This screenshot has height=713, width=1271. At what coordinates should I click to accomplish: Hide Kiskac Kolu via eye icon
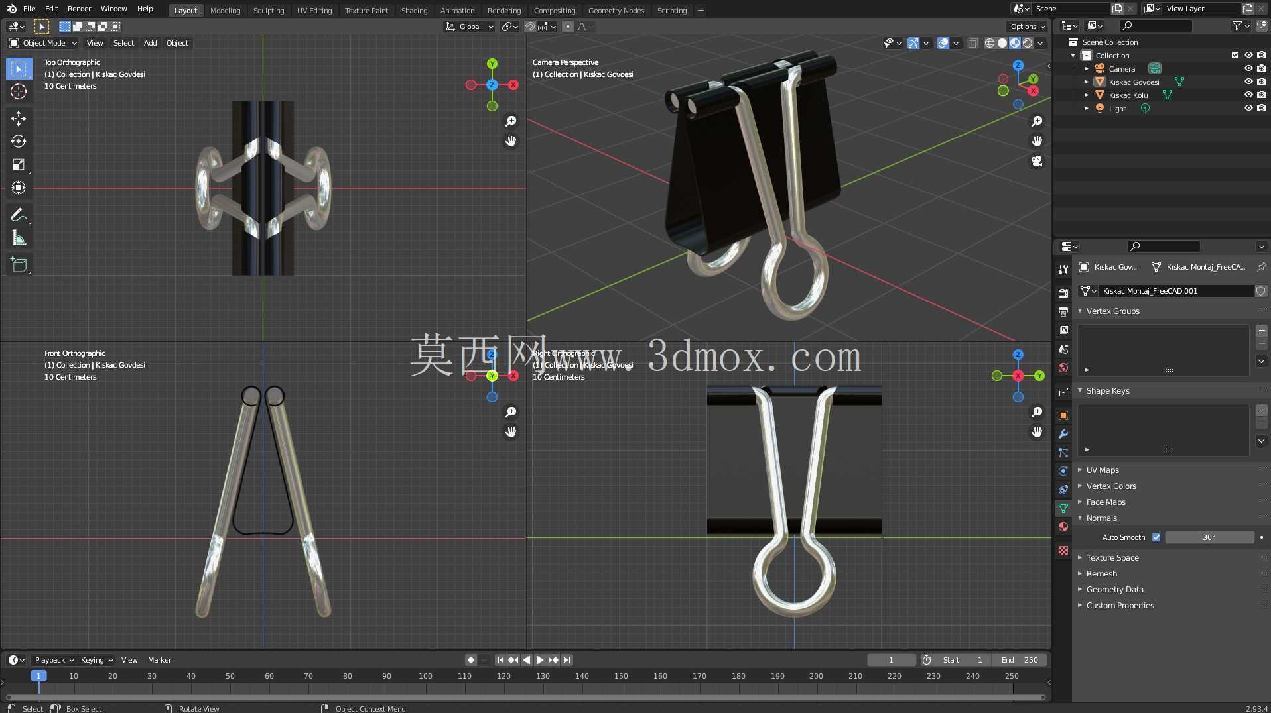point(1248,95)
